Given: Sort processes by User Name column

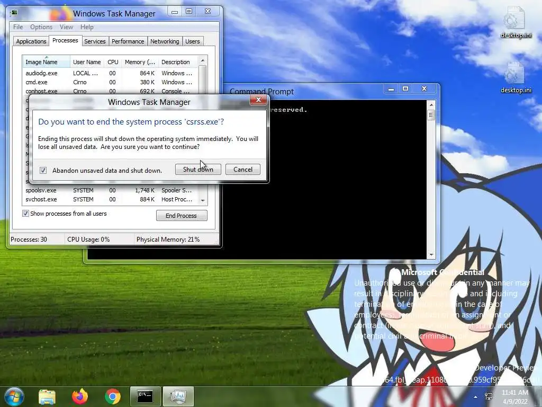Looking at the screenshot, I should (87, 62).
